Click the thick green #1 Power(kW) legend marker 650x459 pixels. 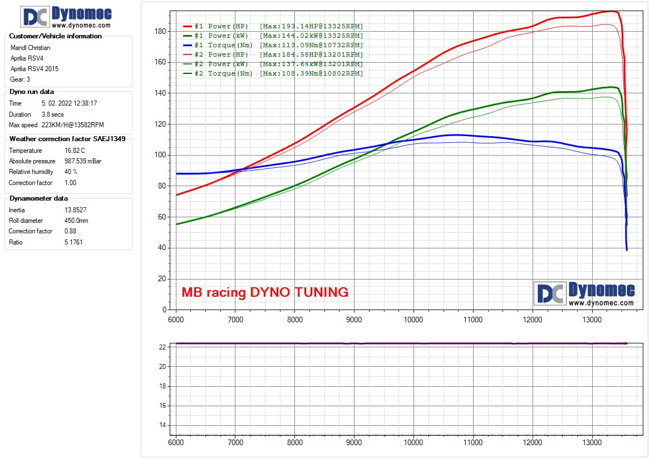tap(187, 36)
